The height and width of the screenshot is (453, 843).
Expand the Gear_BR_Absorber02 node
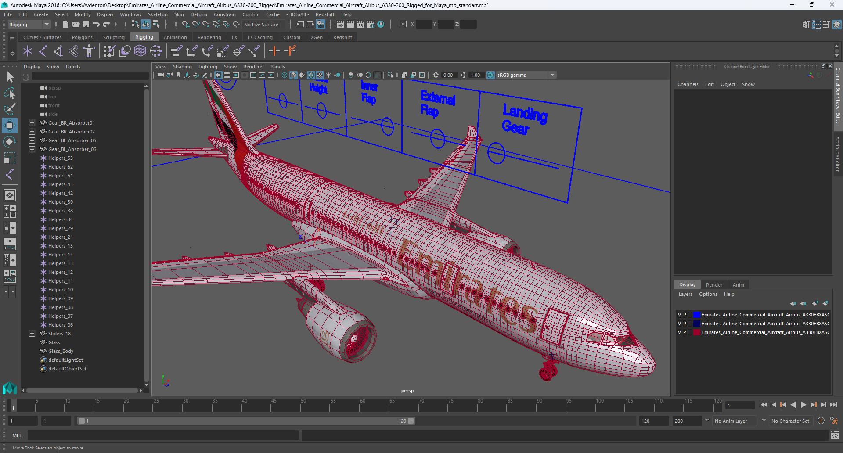point(32,132)
